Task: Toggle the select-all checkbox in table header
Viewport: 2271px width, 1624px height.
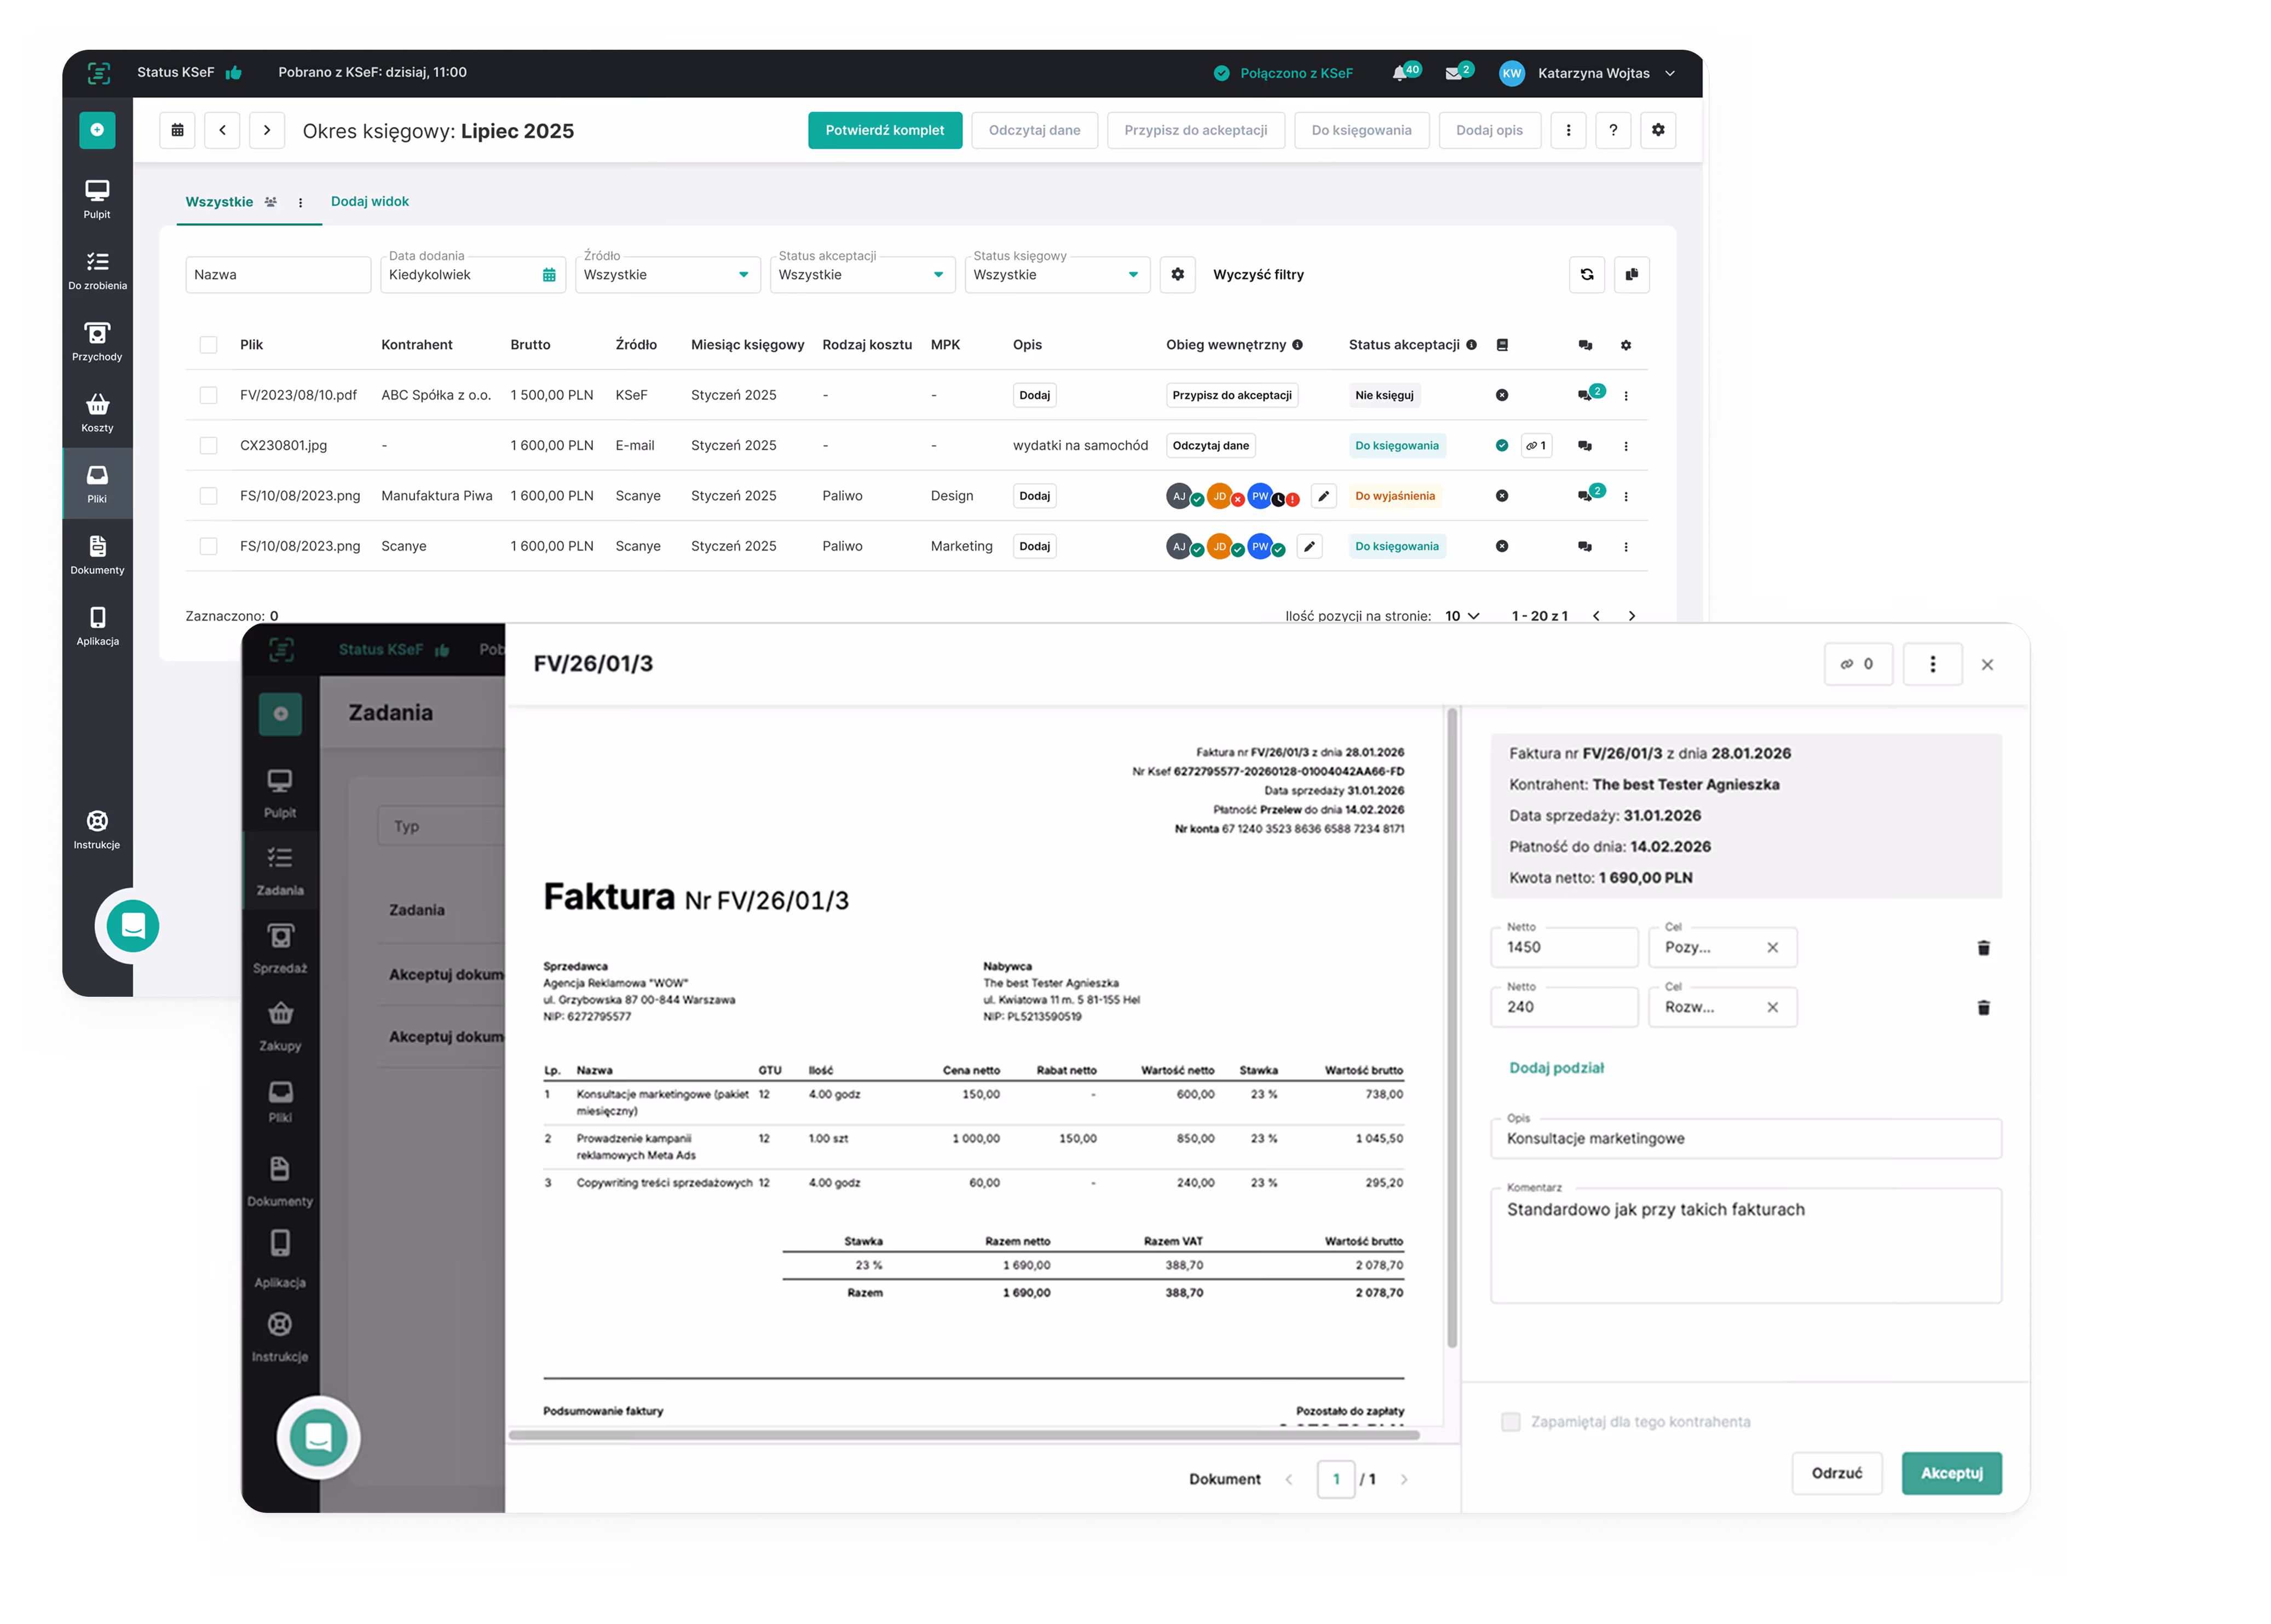Action: [x=208, y=344]
